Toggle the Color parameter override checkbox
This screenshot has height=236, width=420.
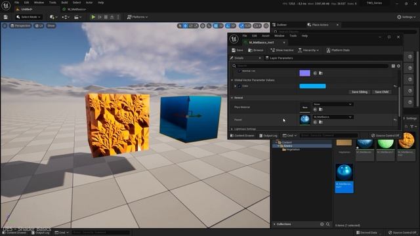[239, 86]
